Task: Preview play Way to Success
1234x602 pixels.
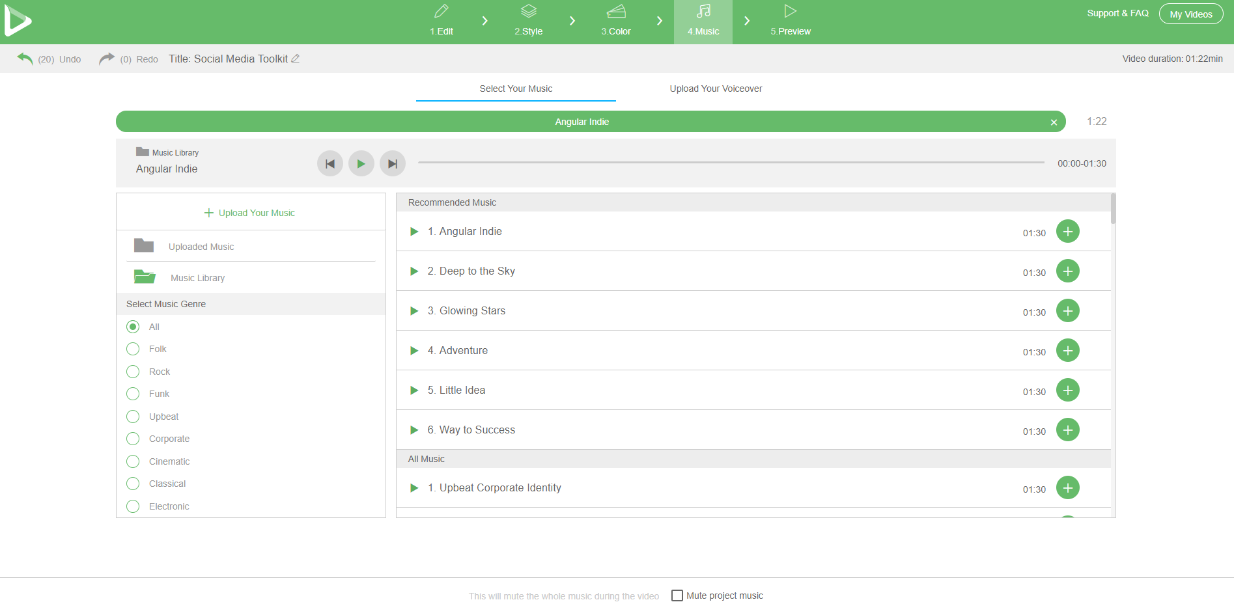Action: 414,430
